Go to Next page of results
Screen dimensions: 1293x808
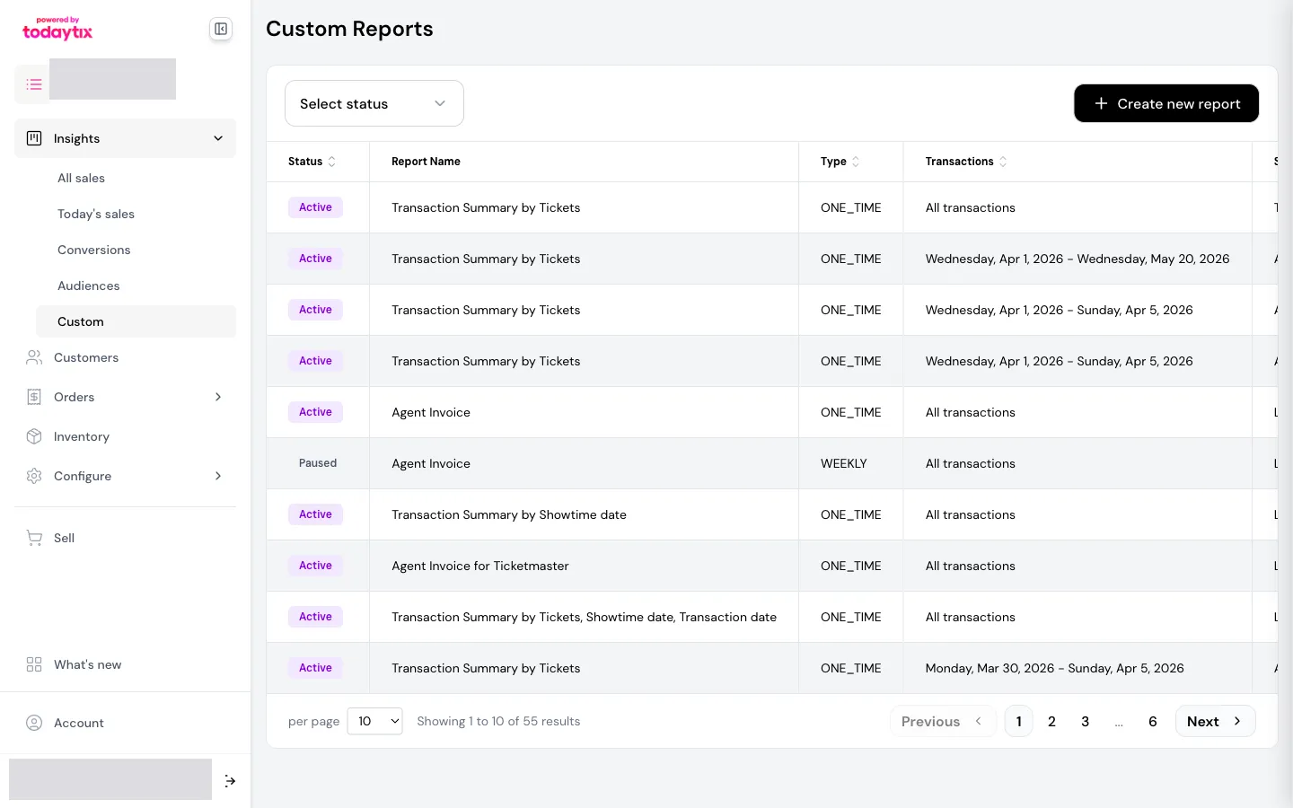pos(1215,721)
